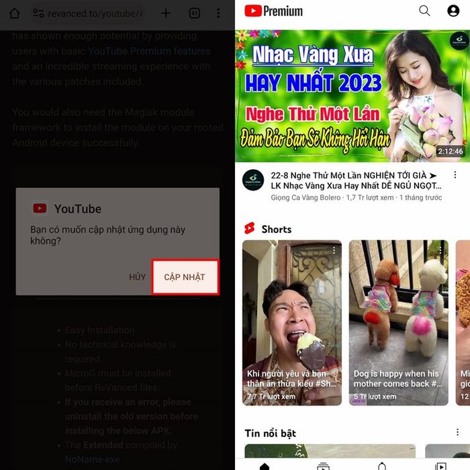Viewport: 470px width, 470px height.
Task: Tap the Home tab in YouTube bottom bar
Action: [x=265, y=466]
